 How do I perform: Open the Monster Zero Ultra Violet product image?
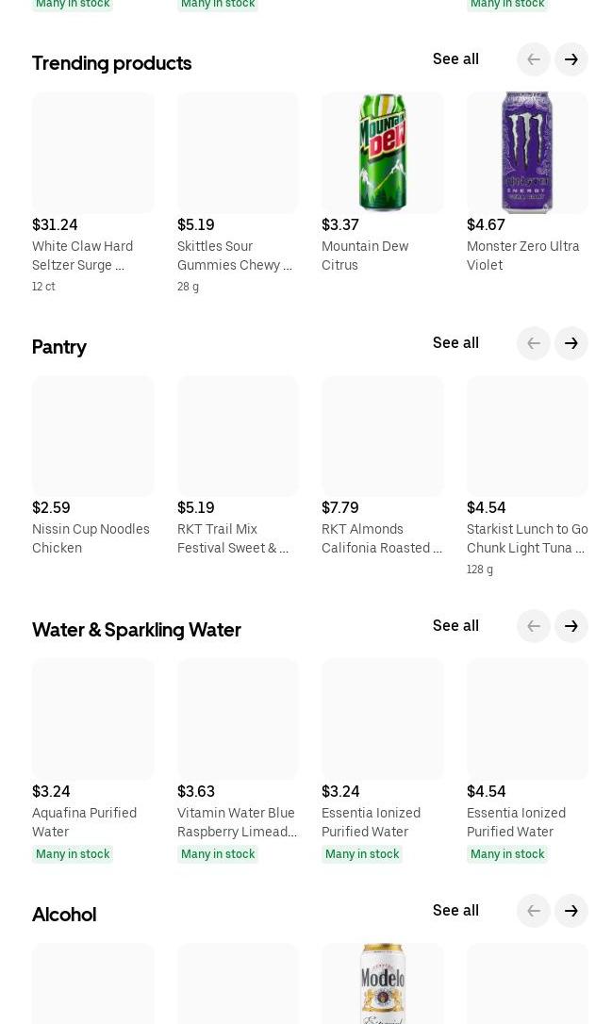click(x=527, y=152)
